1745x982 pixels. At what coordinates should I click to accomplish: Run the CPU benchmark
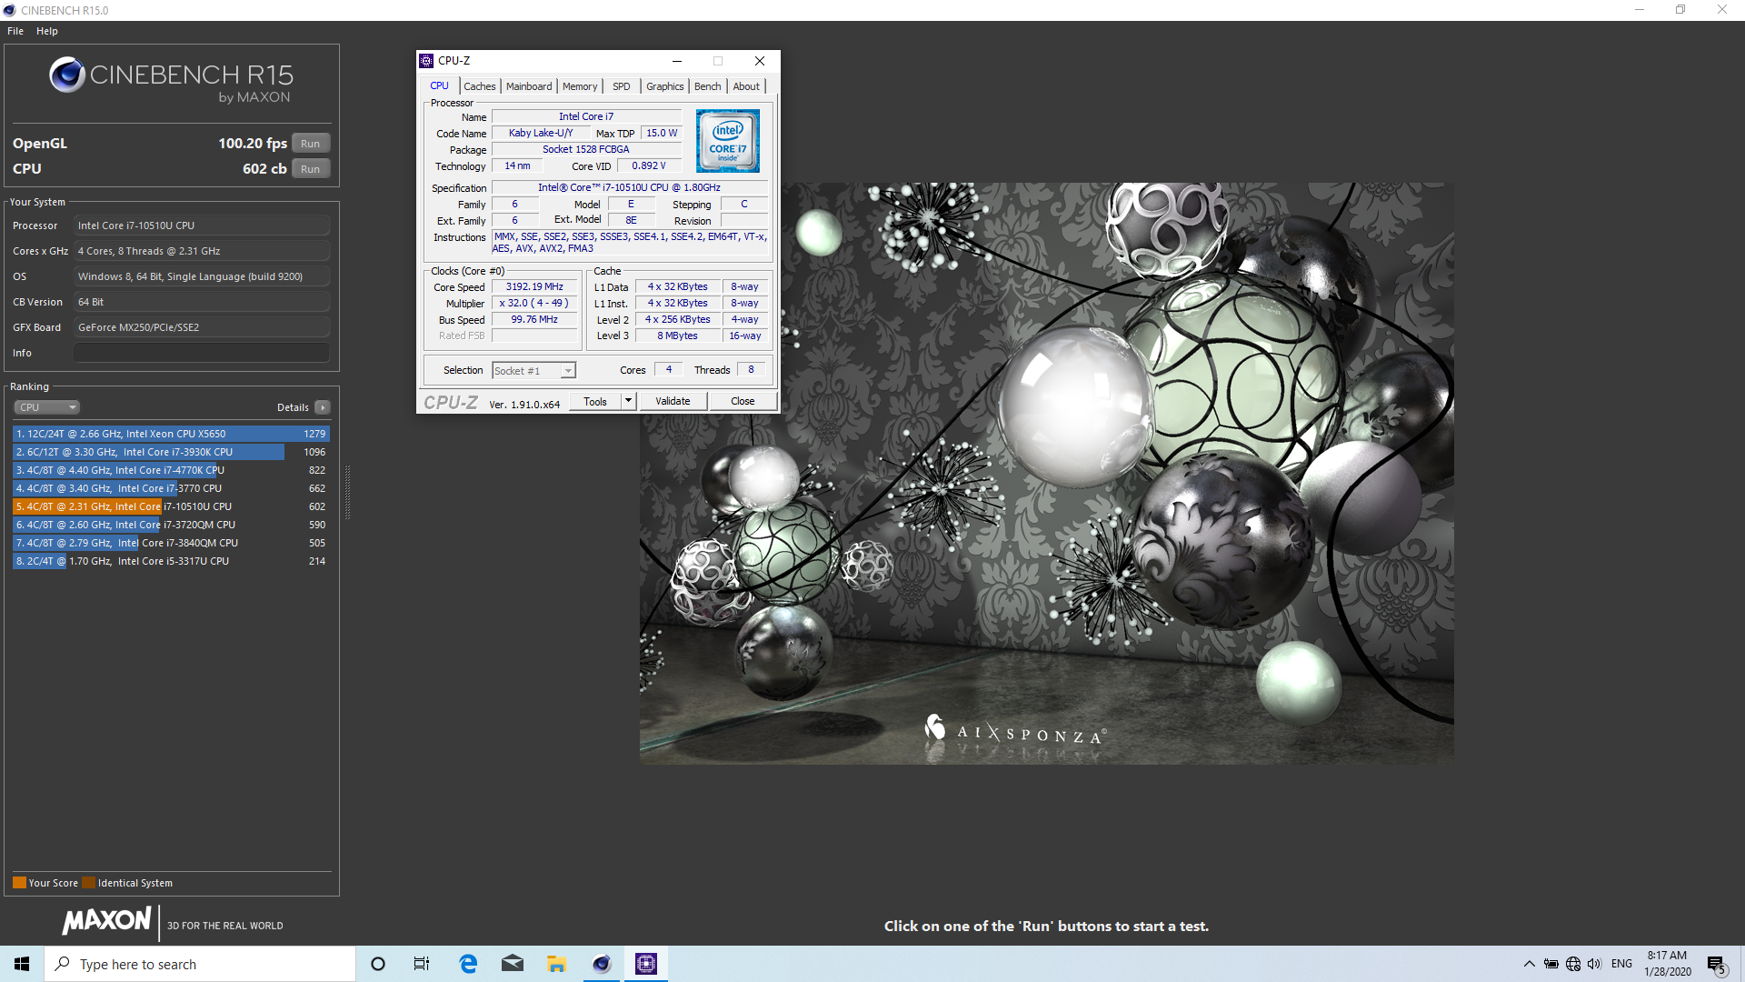pos(311,169)
